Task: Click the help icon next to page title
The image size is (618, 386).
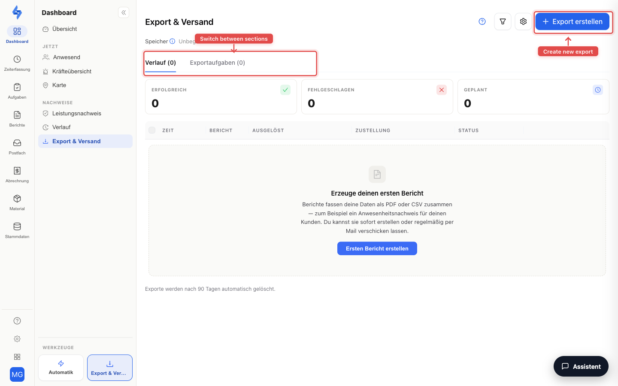Action: coord(482,21)
